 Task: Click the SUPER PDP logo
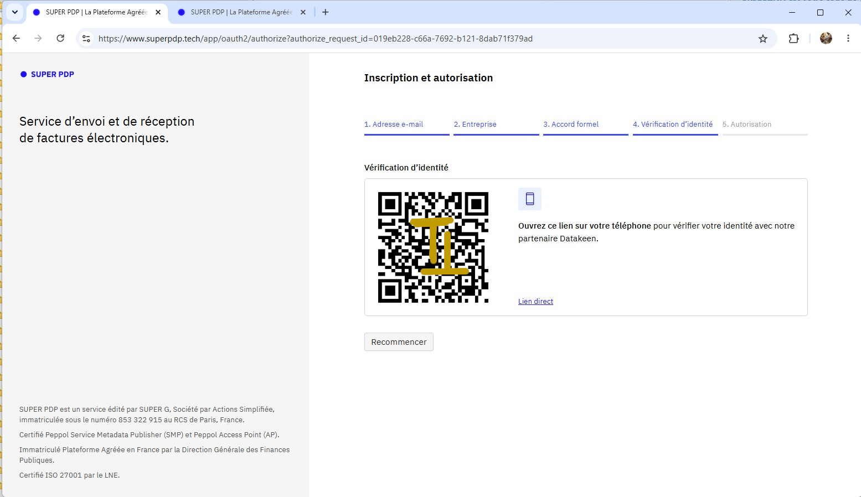pyautogui.click(x=47, y=74)
